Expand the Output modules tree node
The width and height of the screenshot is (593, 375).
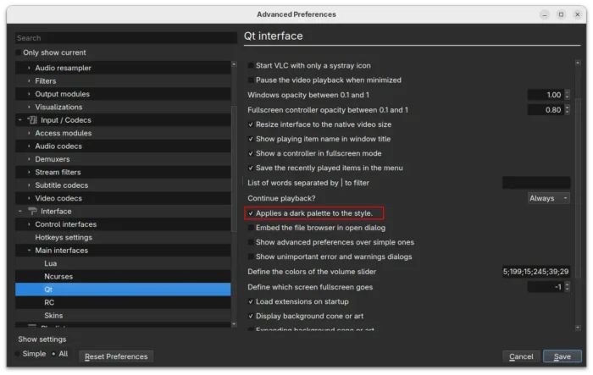pyautogui.click(x=29, y=94)
